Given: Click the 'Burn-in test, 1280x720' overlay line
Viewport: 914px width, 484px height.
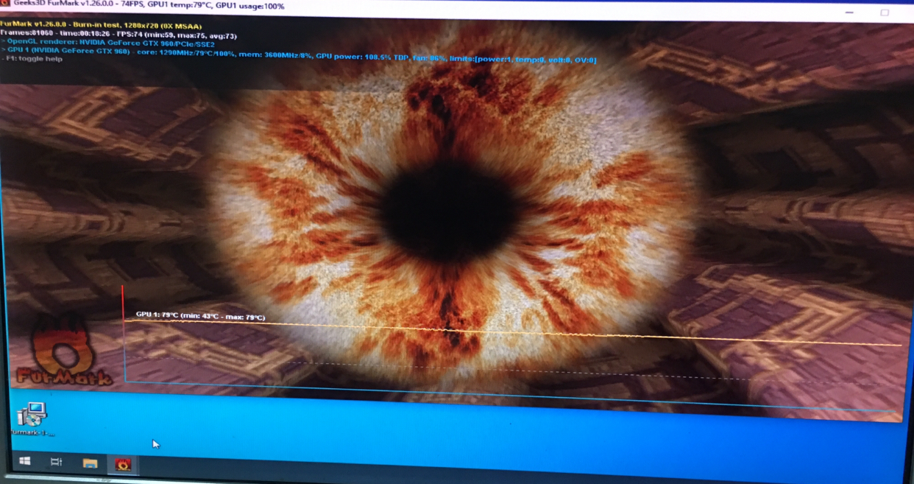Looking at the screenshot, I should coord(101,26).
